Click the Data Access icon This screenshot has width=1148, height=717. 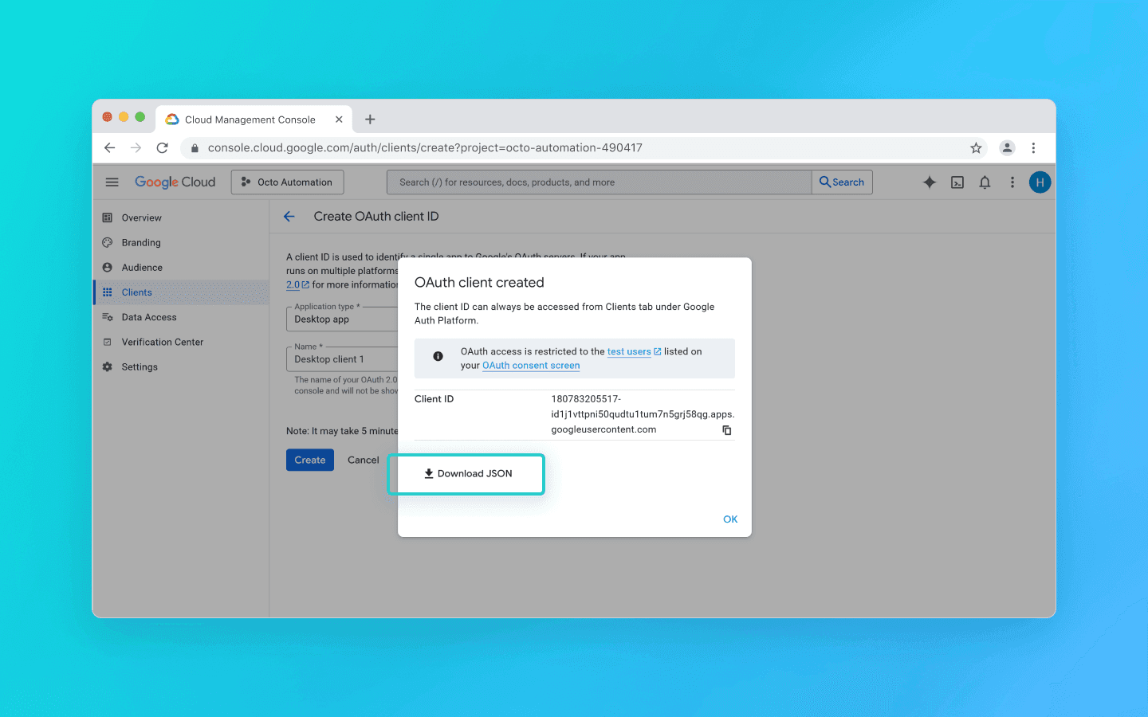(x=108, y=317)
